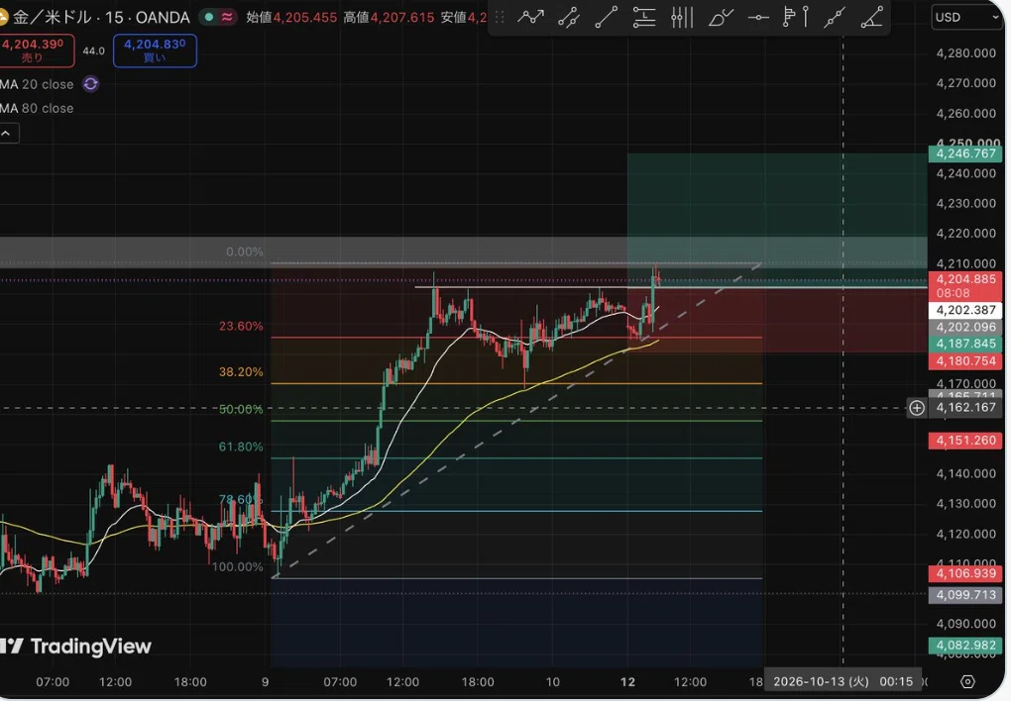Click the 4,204.885 current price tag
Screen dimensions: 1011x701
(964, 285)
